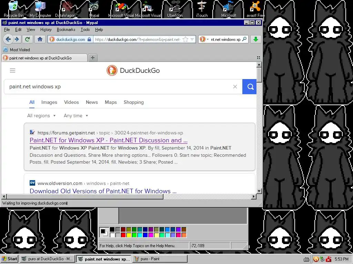Go forward using the browser forward arrow

tap(17, 39)
